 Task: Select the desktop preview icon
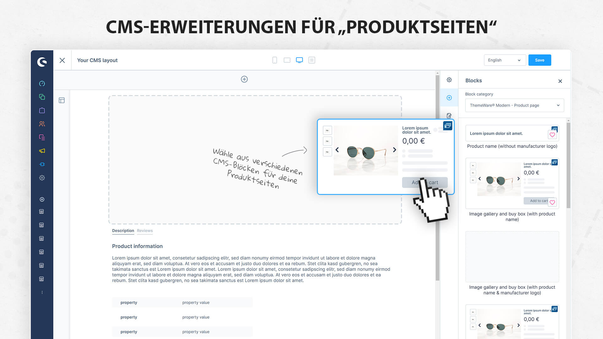[299, 60]
